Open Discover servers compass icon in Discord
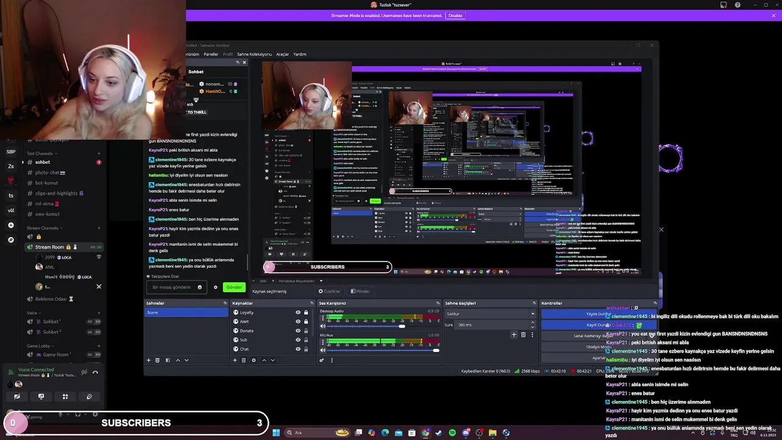This screenshot has height=440, width=782. [x=11, y=240]
